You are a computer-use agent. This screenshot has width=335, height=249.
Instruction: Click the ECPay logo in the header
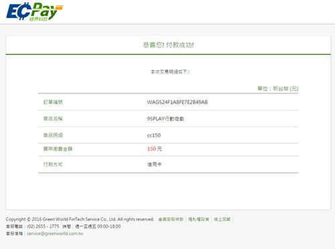(x=35, y=12)
